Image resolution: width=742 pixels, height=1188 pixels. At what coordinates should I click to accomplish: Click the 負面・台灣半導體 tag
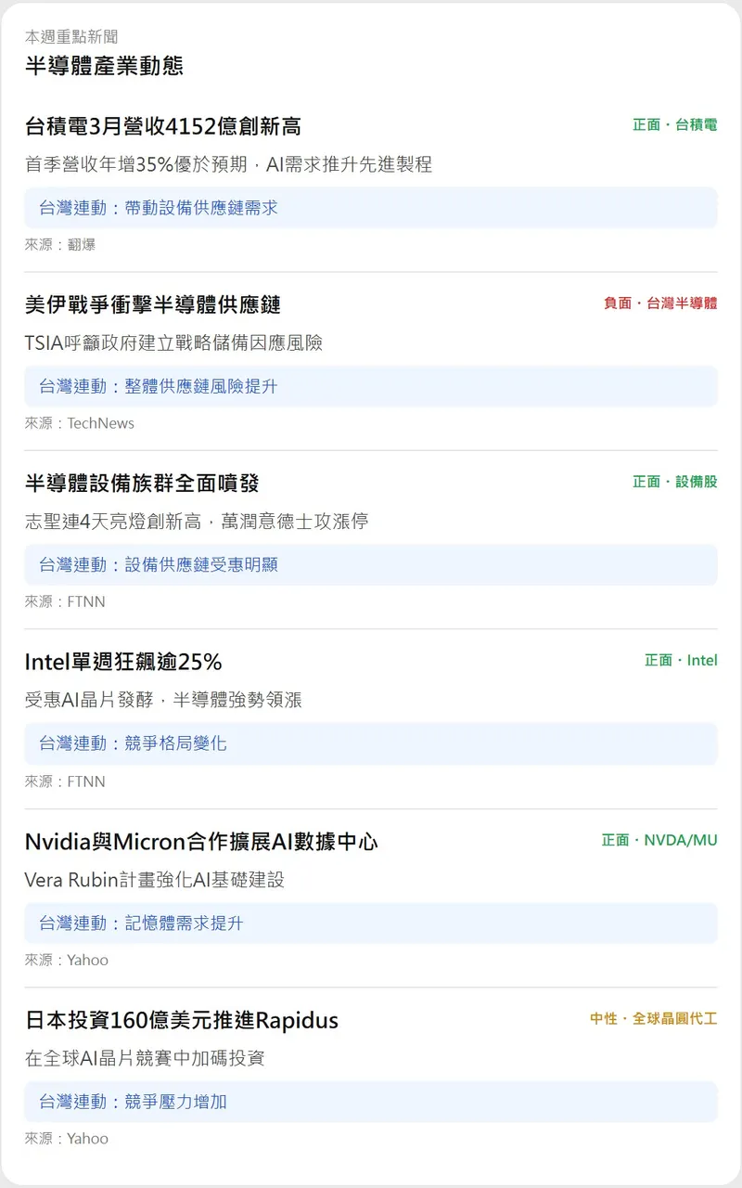pyautogui.click(x=660, y=303)
